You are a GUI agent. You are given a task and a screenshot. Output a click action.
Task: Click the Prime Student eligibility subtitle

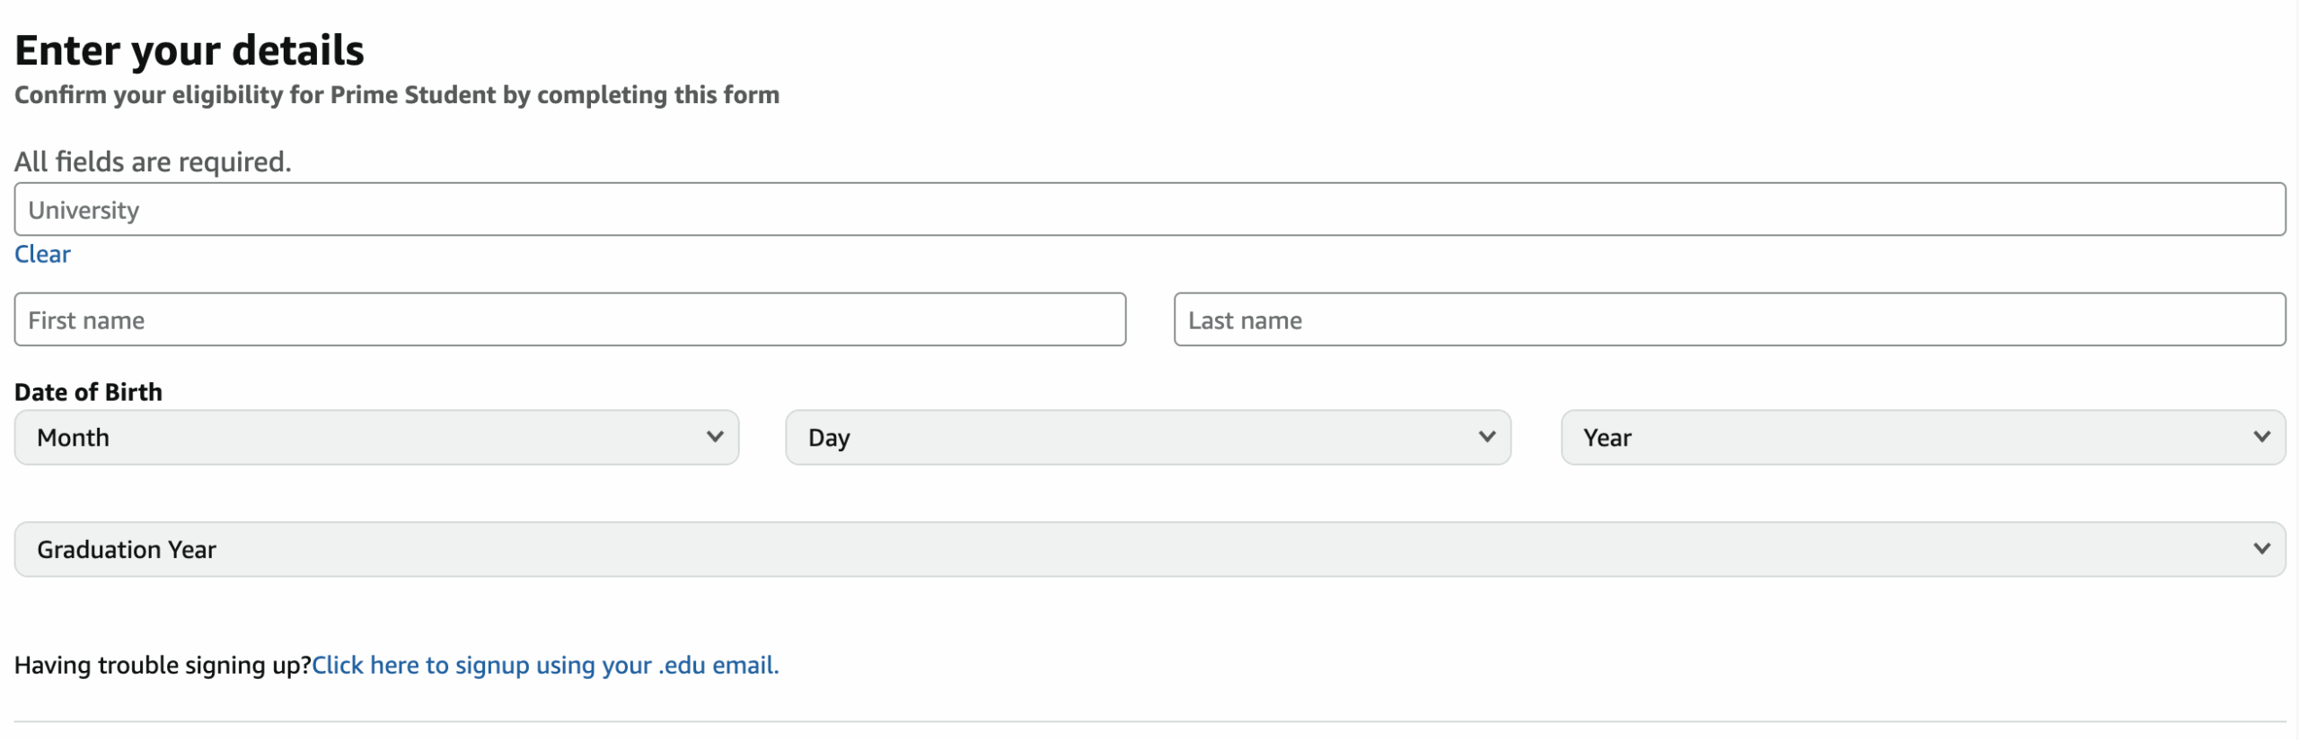pos(396,95)
